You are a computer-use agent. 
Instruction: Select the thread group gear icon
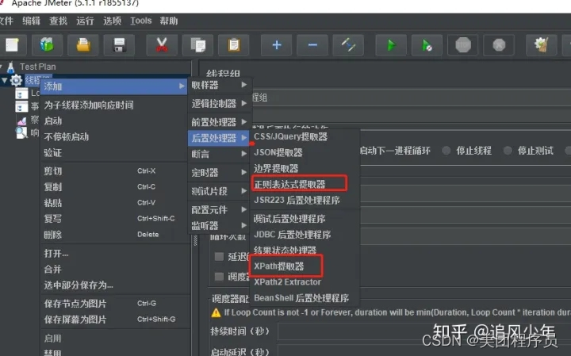[x=16, y=80]
